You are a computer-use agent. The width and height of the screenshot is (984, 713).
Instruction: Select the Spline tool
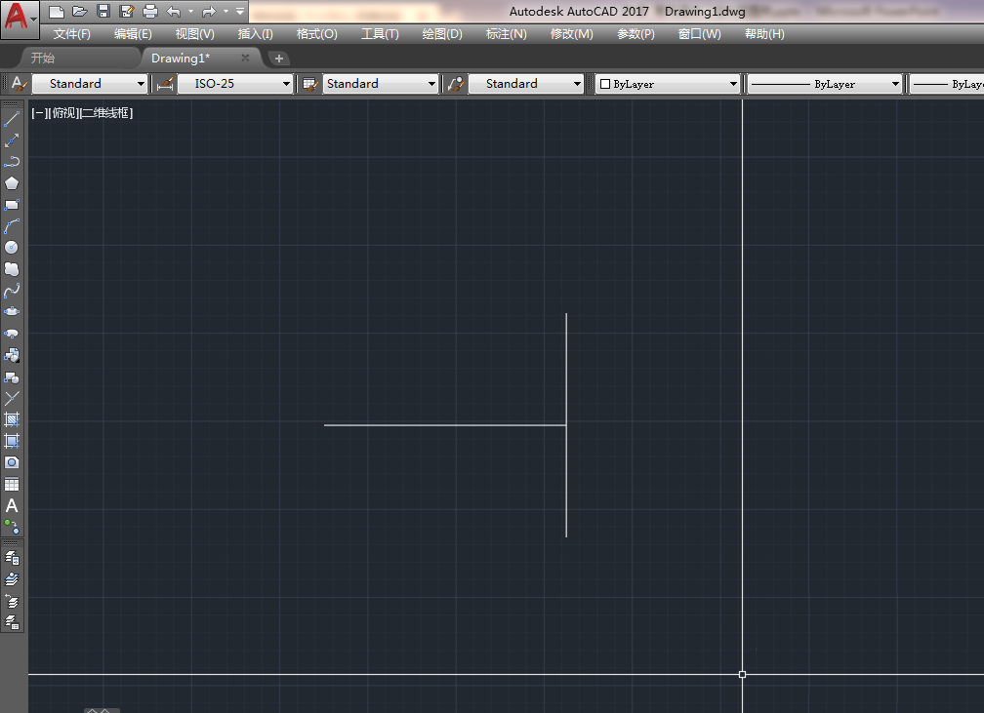pyautogui.click(x=12, y=291)
